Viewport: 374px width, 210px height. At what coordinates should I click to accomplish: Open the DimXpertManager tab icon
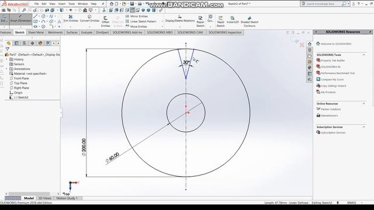click(33, 43)
